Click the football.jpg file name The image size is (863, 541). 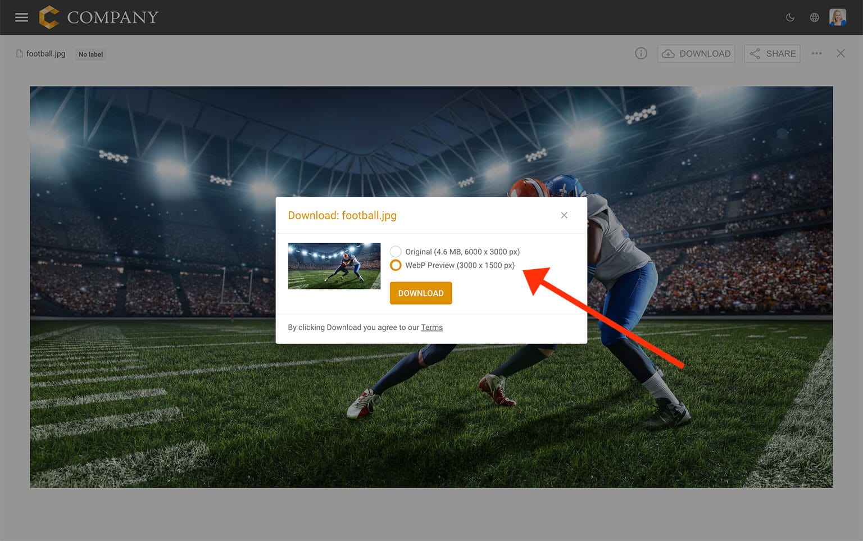point(46,54)
